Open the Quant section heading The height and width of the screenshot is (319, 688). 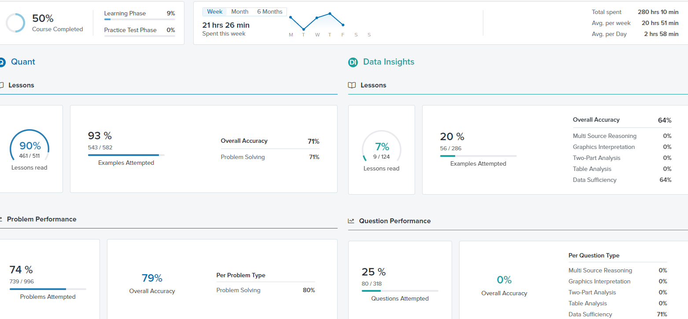(x=23, y=62)
